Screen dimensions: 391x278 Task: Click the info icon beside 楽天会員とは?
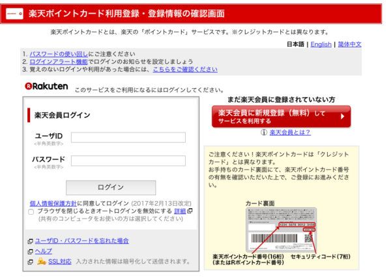(264, 132)
